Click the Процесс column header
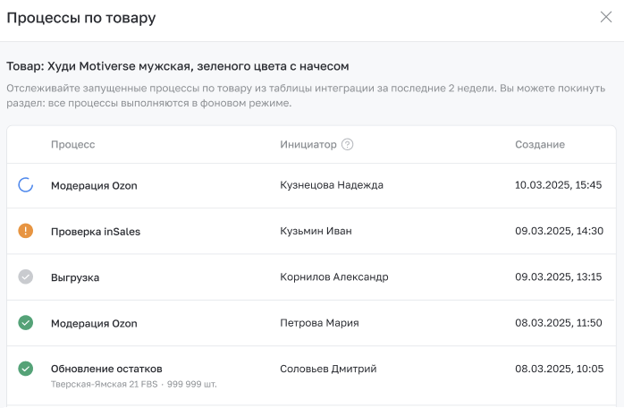 72,145
